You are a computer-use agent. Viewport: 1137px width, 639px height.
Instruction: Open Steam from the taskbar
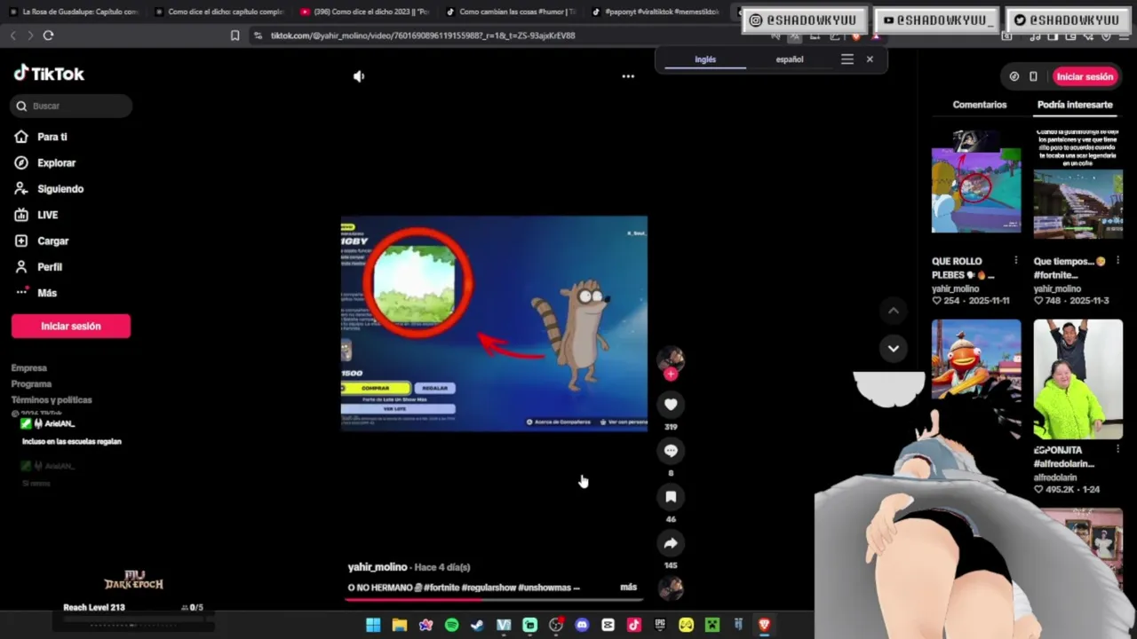tap(478, 625)
